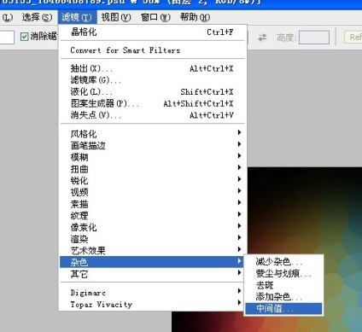Open the 视图(V) menu
This screenshot has height=332, width=362.
(116, 17)
